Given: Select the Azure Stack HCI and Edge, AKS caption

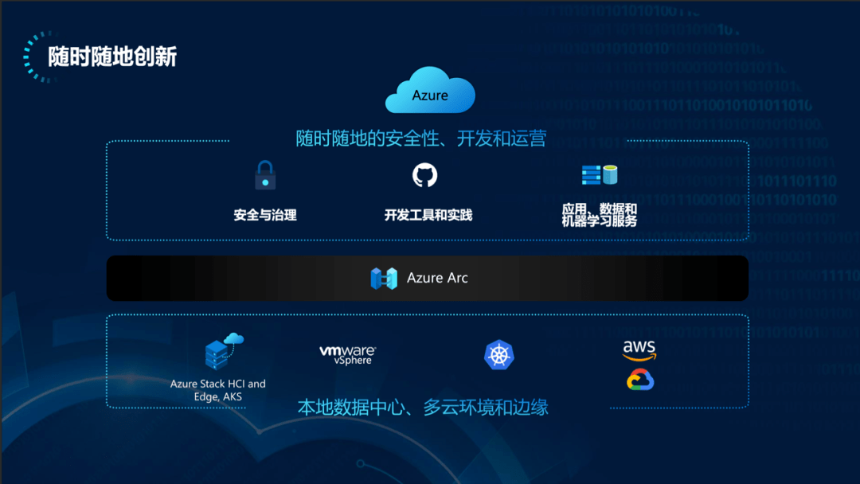Looking at the screenshot, I should 217,390.
